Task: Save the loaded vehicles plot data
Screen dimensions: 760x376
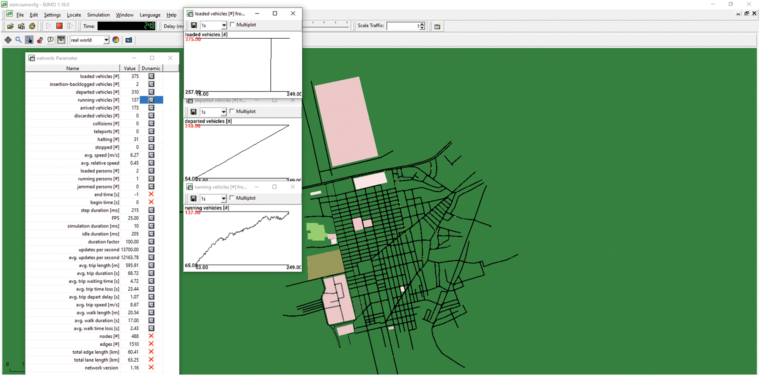Action: pyautogui.click(x=194, y=25)
